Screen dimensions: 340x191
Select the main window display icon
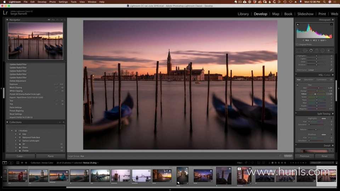(5, 163)
